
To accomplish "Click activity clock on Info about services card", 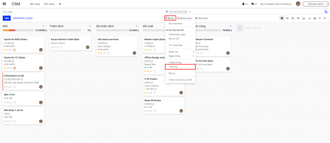I will [x=108, y=53].
